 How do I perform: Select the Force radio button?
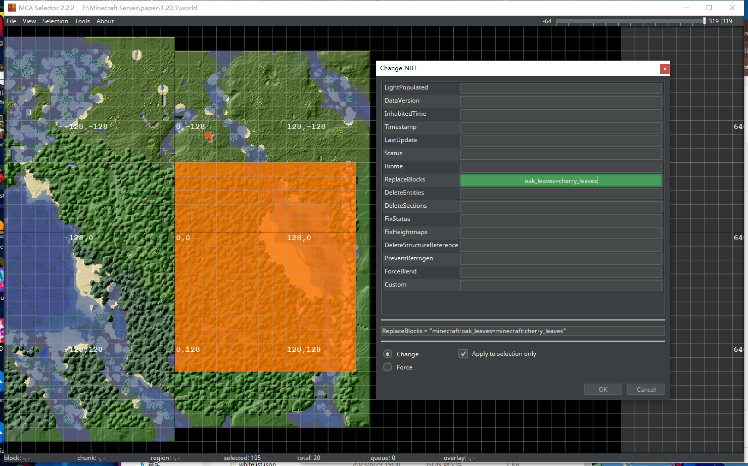coord(388,367)
